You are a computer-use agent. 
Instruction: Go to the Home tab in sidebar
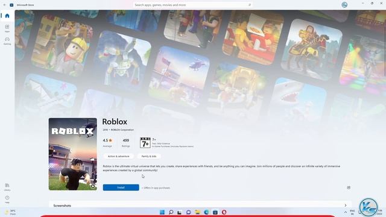(x=7, y=16)
